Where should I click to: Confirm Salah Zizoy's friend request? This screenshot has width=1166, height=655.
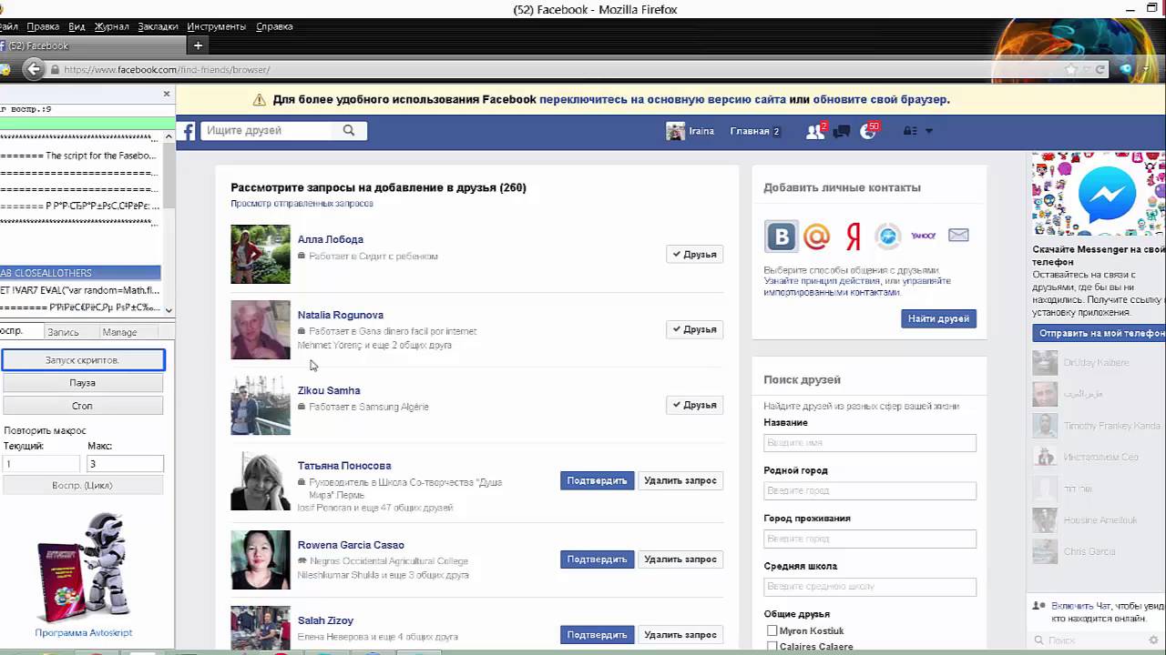tap(597, 634)
